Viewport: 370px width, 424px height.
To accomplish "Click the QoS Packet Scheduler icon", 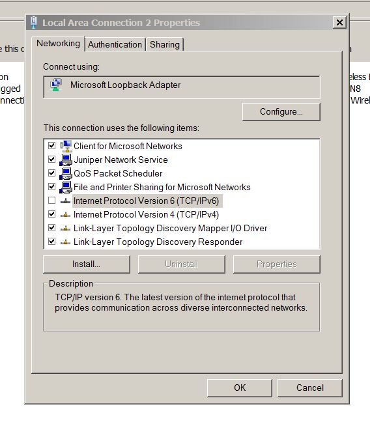I will pos(66,173).
